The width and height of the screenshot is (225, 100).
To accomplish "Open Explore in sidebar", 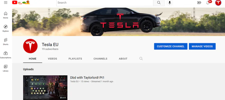I will point(5,28).
